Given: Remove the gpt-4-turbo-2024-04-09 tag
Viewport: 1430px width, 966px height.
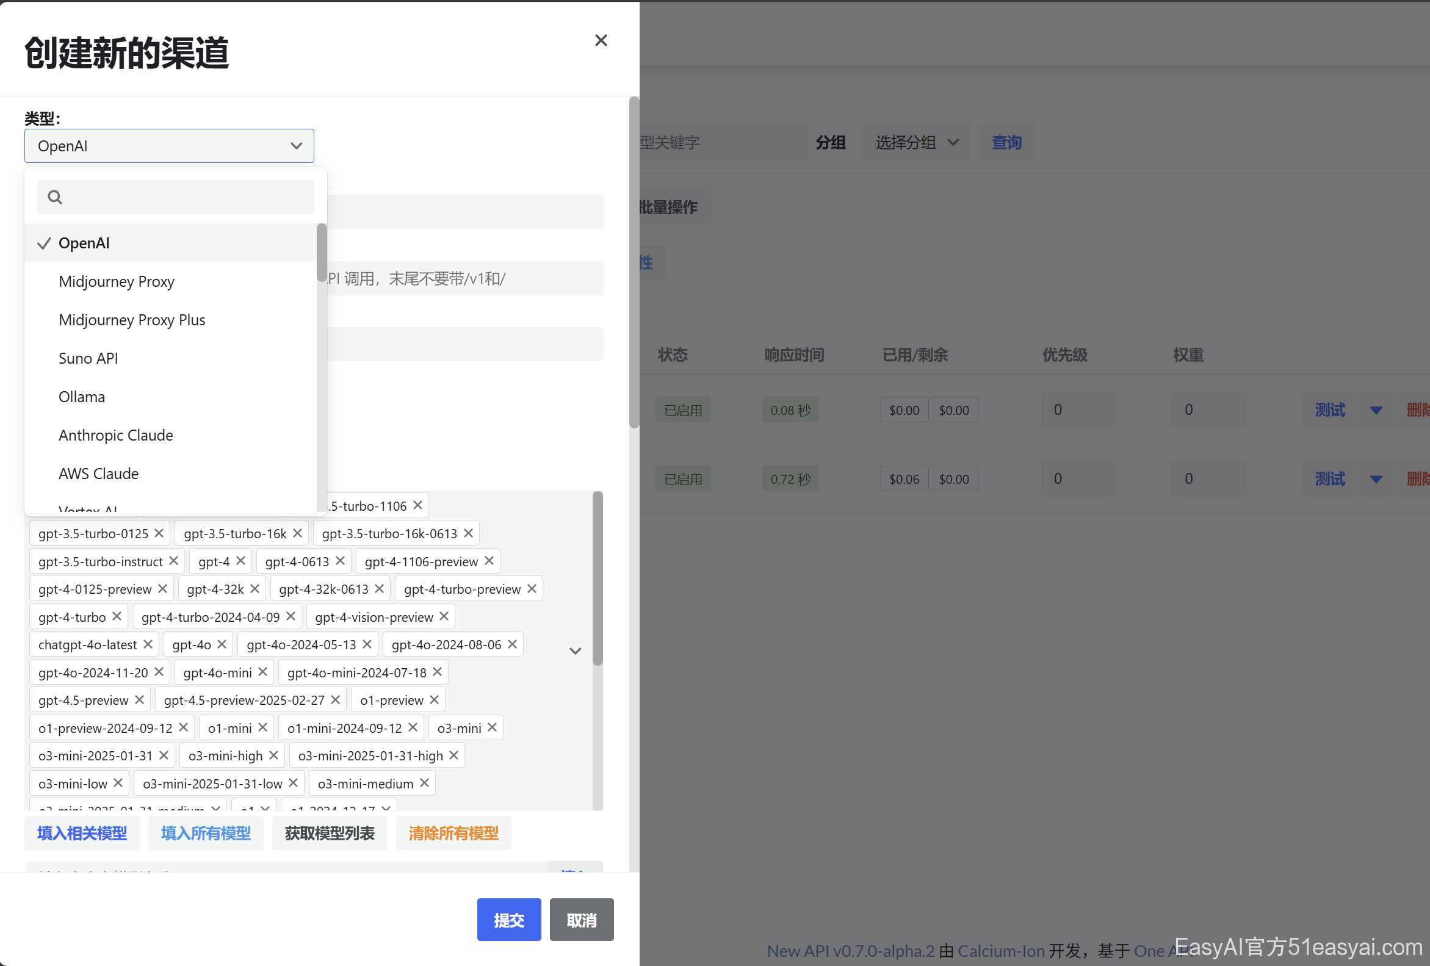Looking at the screenshot, I should [291, 616].
